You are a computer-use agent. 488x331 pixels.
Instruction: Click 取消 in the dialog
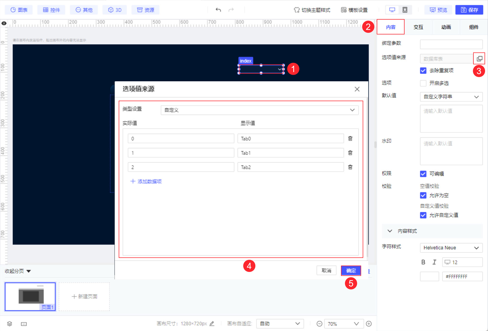tap(326, 271)
